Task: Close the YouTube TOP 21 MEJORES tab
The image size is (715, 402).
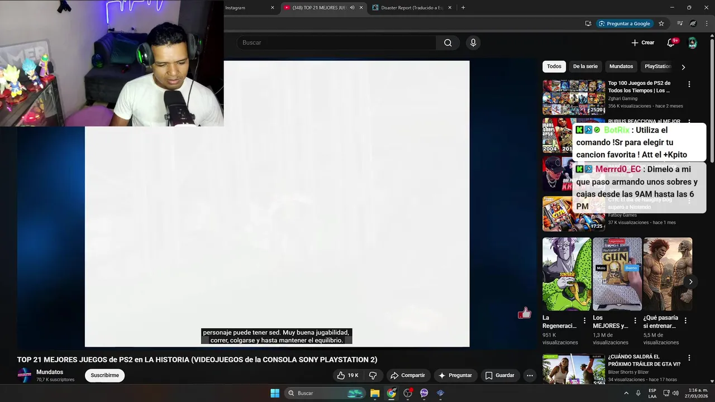Action: click(x=361, y=8)
